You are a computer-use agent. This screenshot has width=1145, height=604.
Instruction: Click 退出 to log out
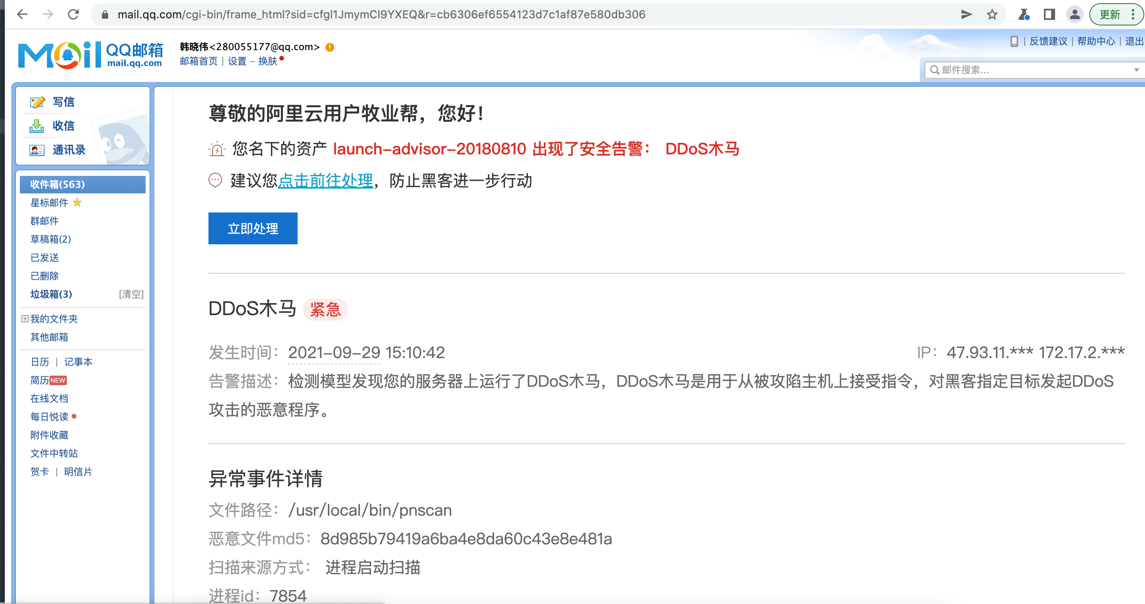(x=1134, y=41)
